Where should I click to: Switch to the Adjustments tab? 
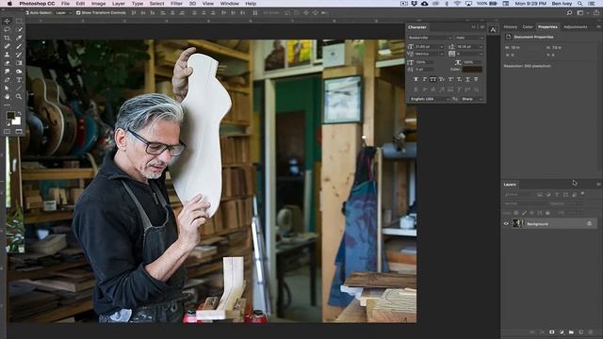click(576, 27)
